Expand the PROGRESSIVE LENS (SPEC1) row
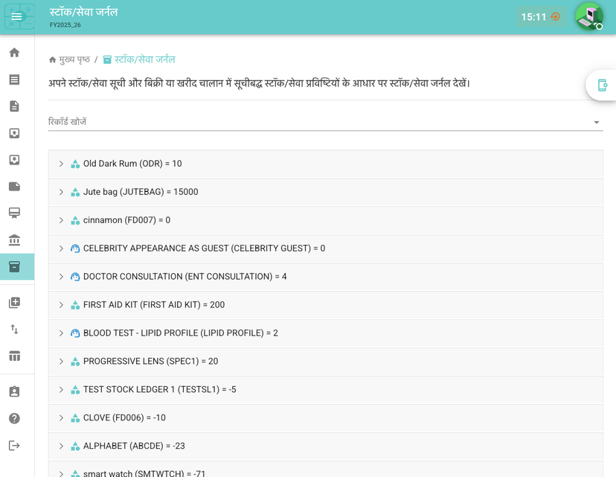 pos(62,362)
